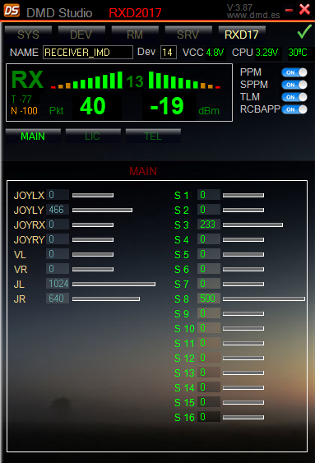Click the RX signal strength bar graph
This screenshot has height=463, width=315.
pyautogui.click(x=136, y=80)
